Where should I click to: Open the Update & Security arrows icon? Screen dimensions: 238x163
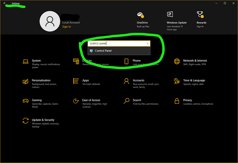pyautogui.click(x=26, y=121)
